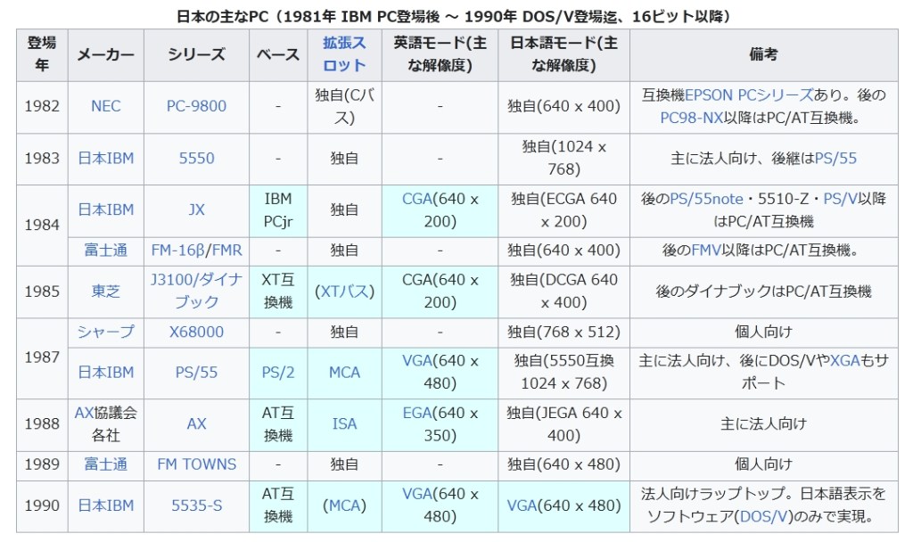The image size is (913, 542).
Task: Click the JX series link
Action: tap(196, 209)
